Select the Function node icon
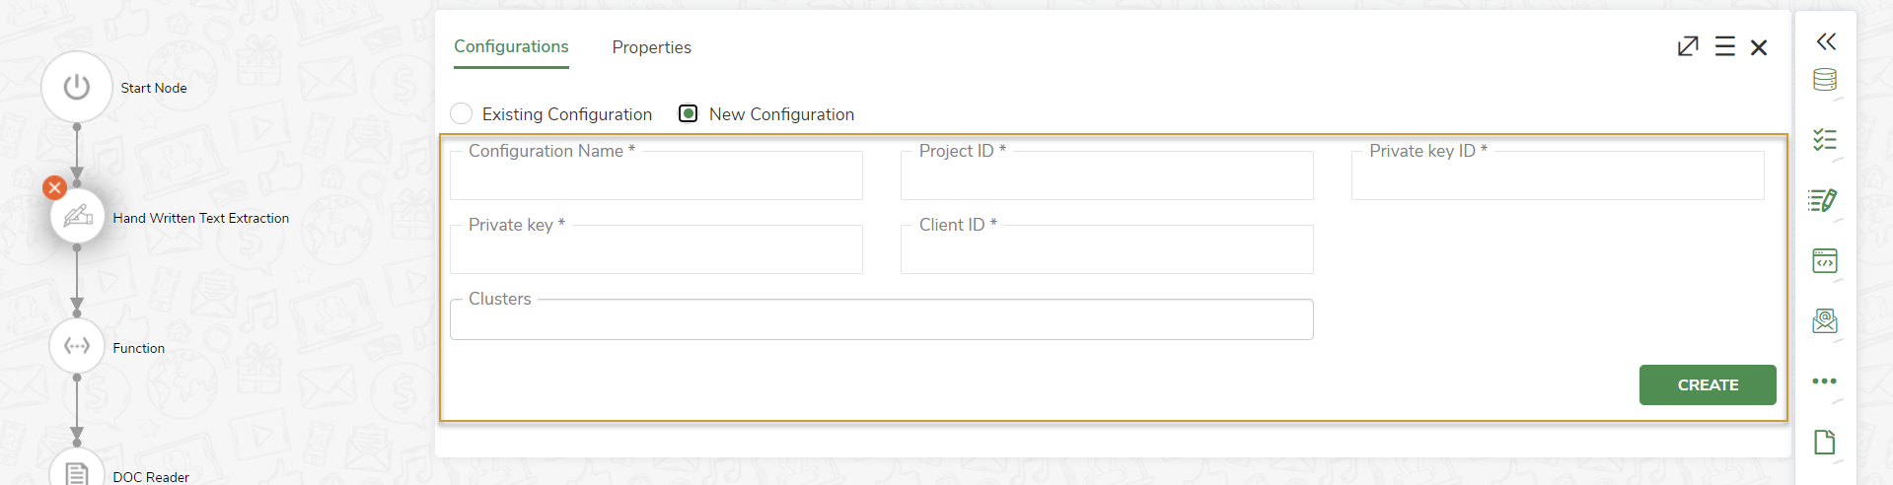Image resolution: width=1893 pixels, height=485 pixels. (x=77, y=346)
